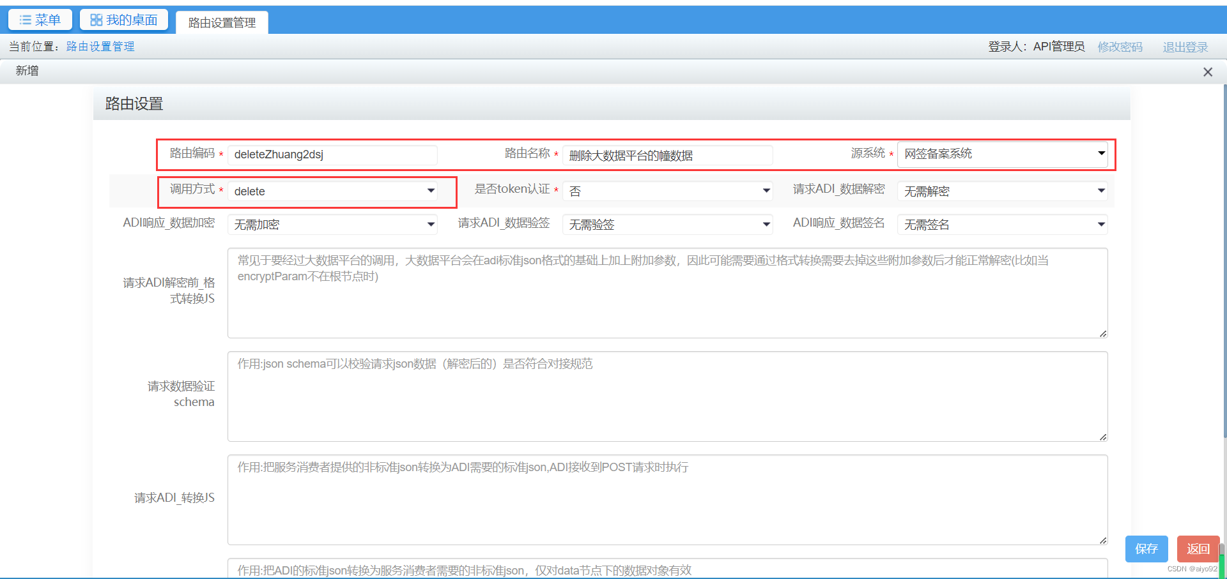
Task: Click the 返回 button
Action: (1198, 549)
